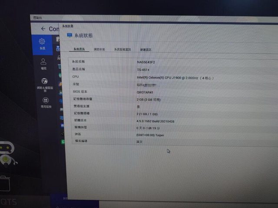Switch to the 系統資訊 tab
The width and height of the screenshot is (278, 208).
coord(79,49)
